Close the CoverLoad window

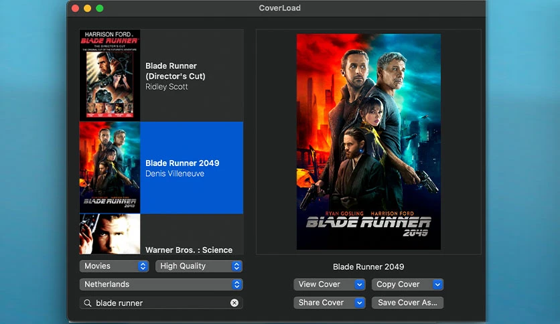point(75,8)
